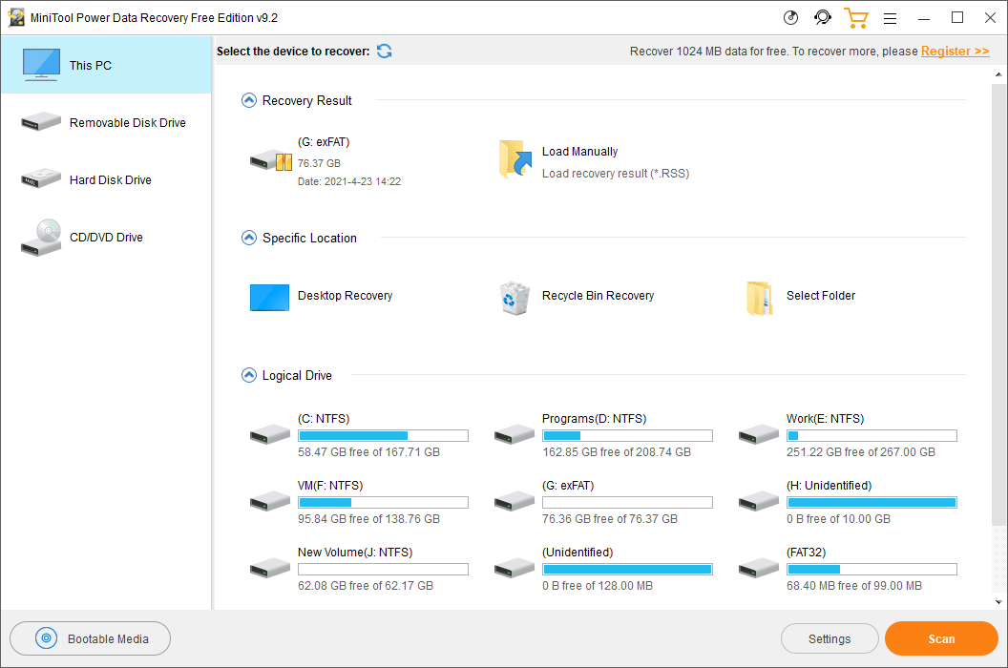Click the key registration icon in title bar

click(790, 18)
